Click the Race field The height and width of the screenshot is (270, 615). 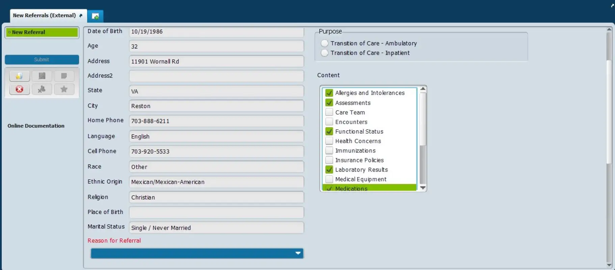point(216,167)
